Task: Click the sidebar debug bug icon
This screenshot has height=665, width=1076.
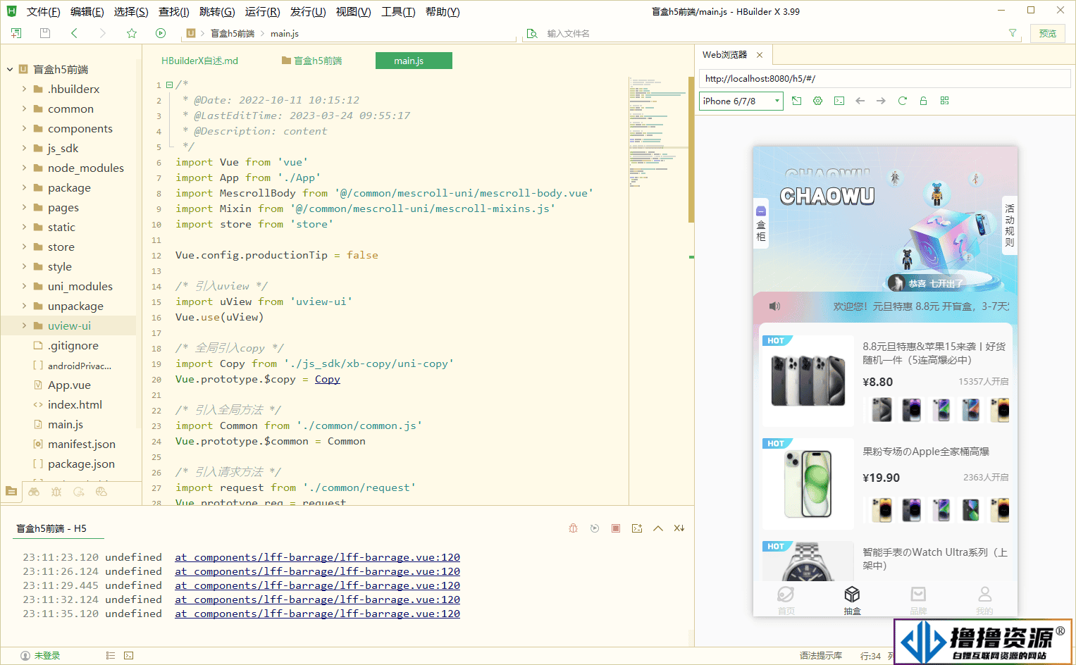Action: pyautogui.click(x=56, y=492)
